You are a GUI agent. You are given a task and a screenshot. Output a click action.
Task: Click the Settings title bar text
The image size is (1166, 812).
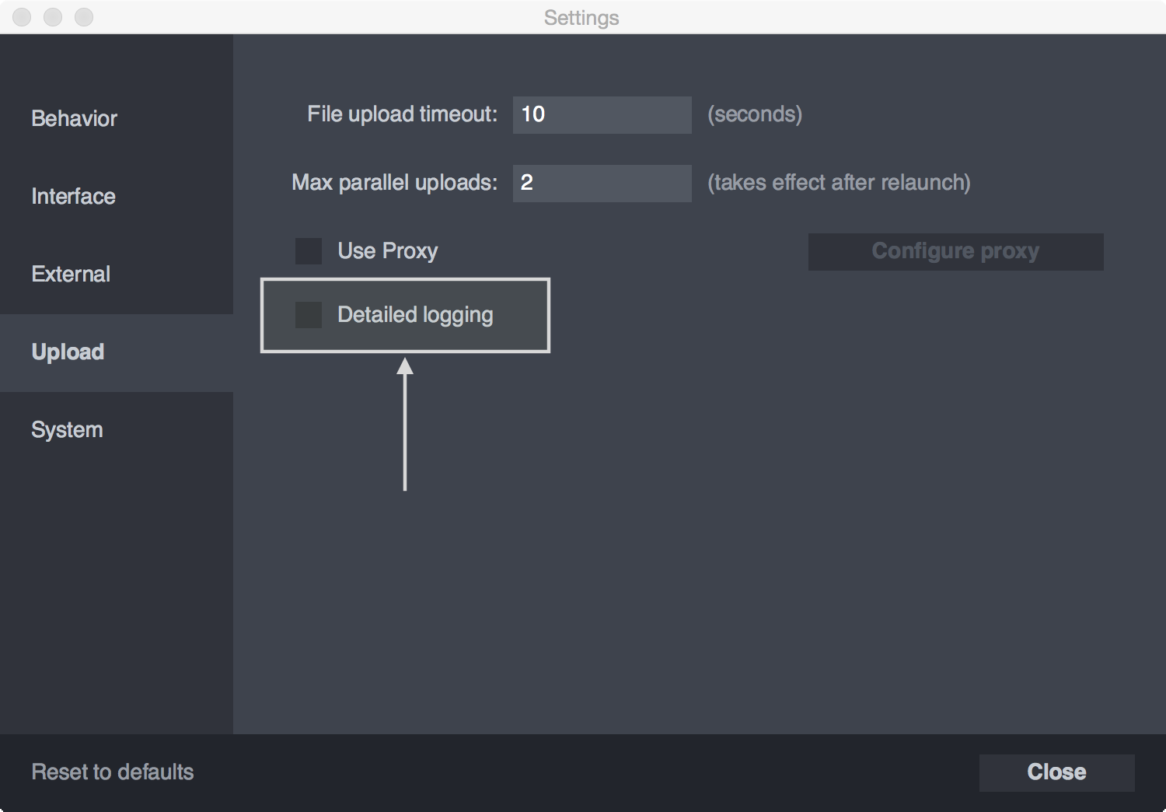[582, 17]
